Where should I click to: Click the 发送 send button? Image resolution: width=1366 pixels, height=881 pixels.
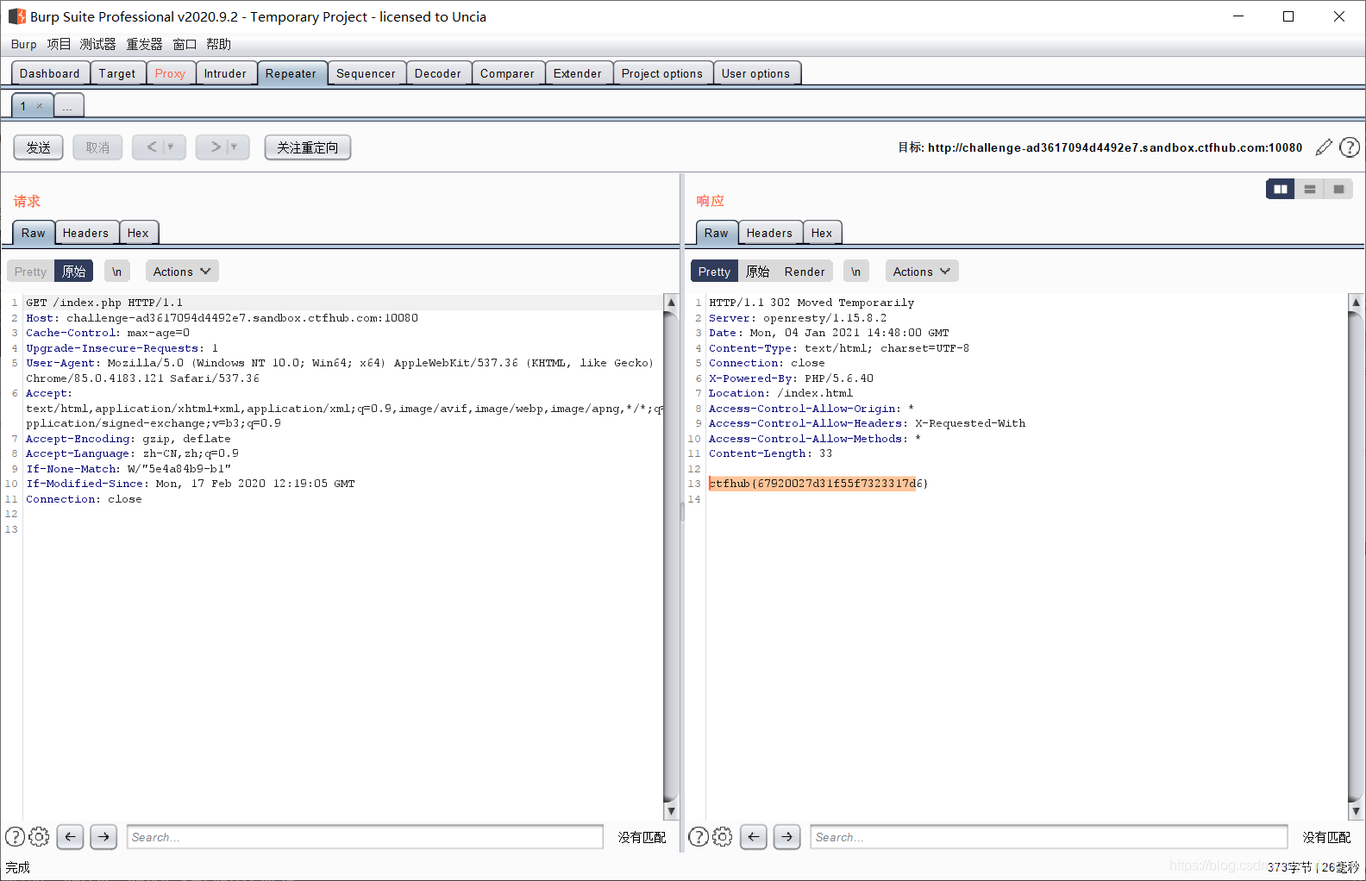38,147
